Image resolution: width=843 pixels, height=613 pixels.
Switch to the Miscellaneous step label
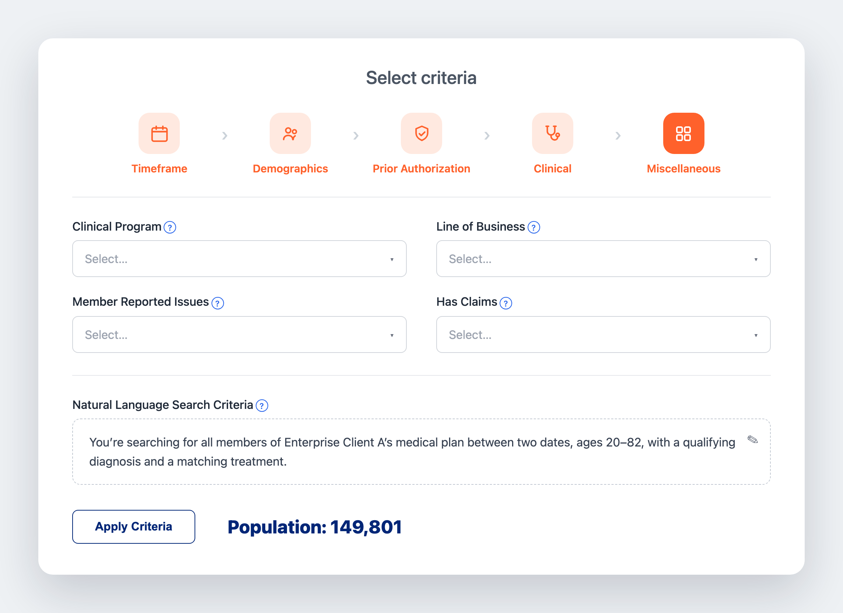coord(684,169)
